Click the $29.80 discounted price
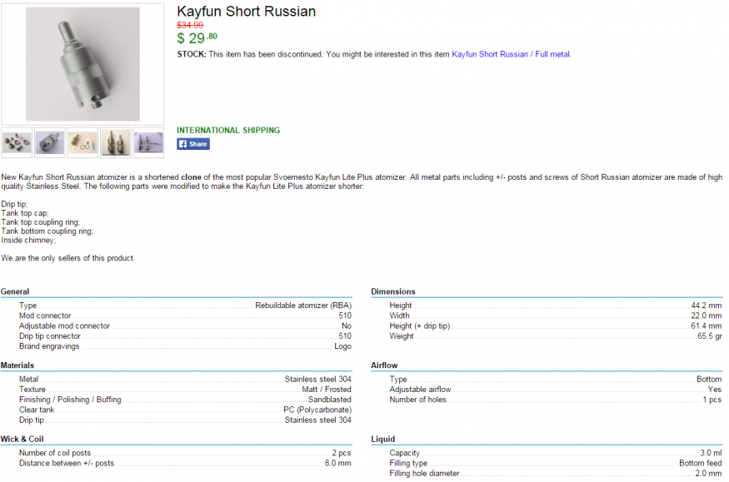This screenshot has width=729, height=482. pos(197,38)
